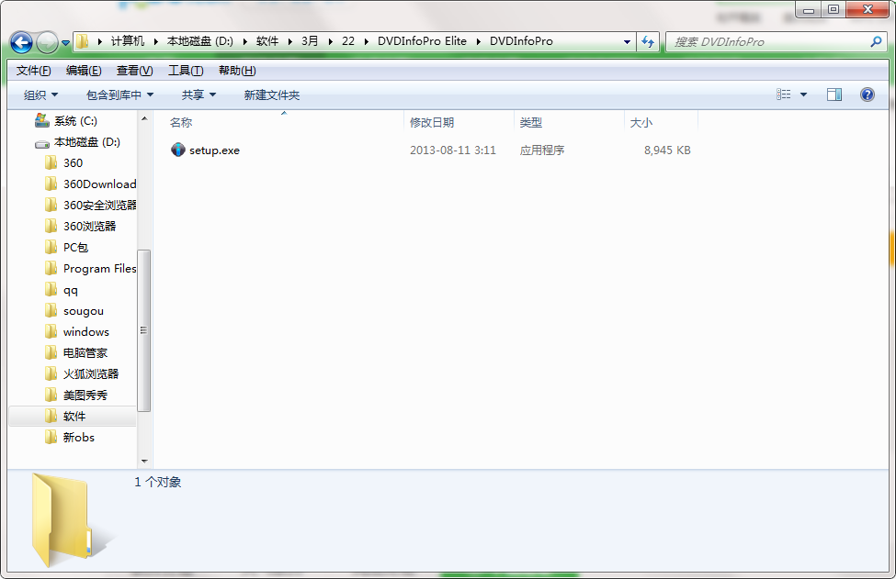Open the sougou folder in tree

tap(84, 311)
